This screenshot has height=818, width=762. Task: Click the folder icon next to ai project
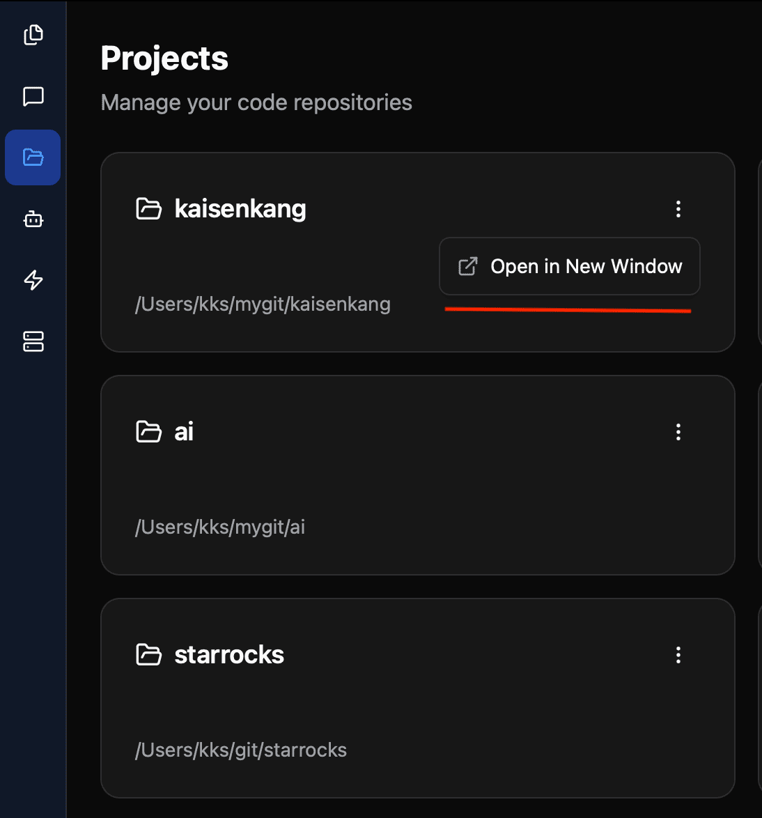(x=148, y=431)
